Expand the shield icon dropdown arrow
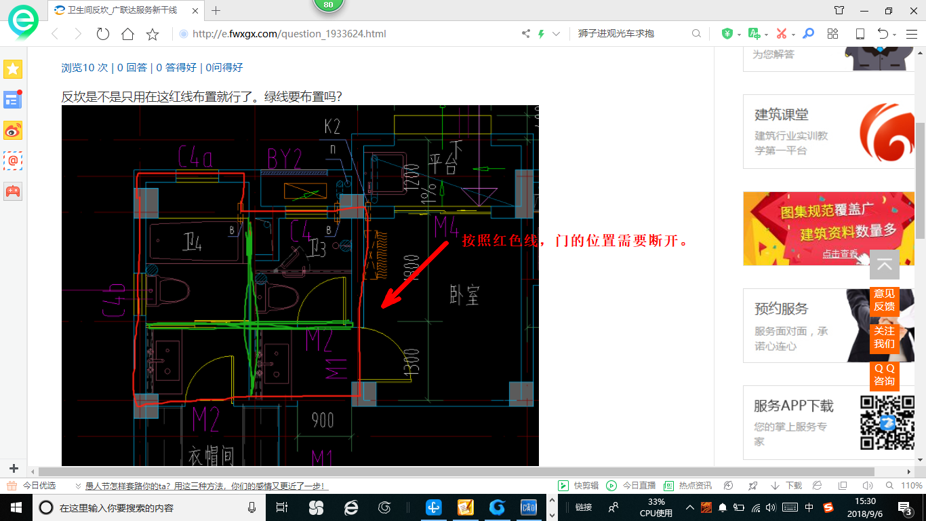This screenshot has width=926, height=521. (739, 35)
